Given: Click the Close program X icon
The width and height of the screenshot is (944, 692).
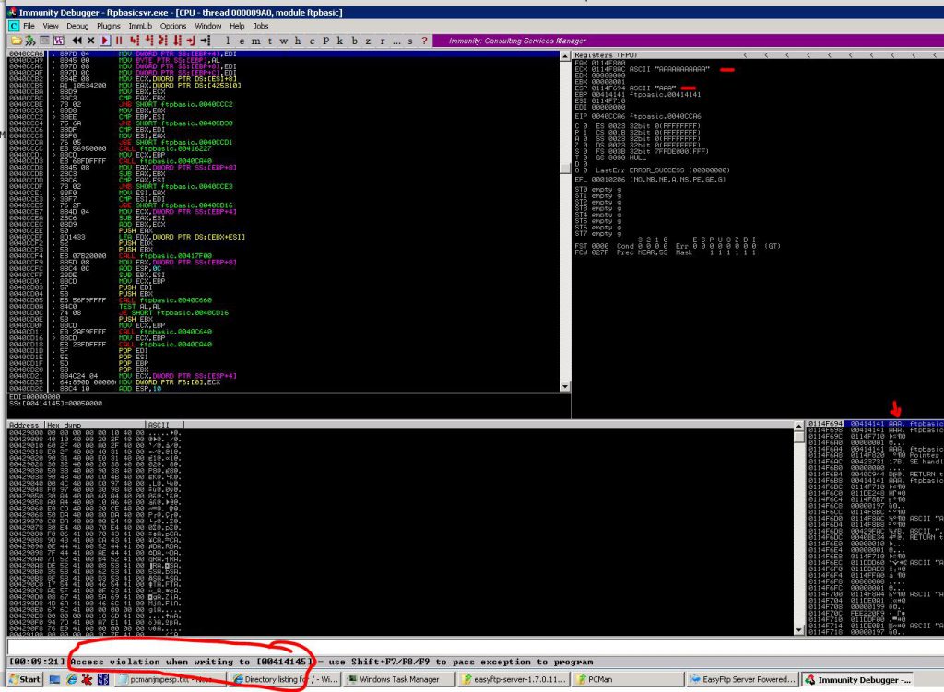Looking at the screenshot, I should pos(91,41).
